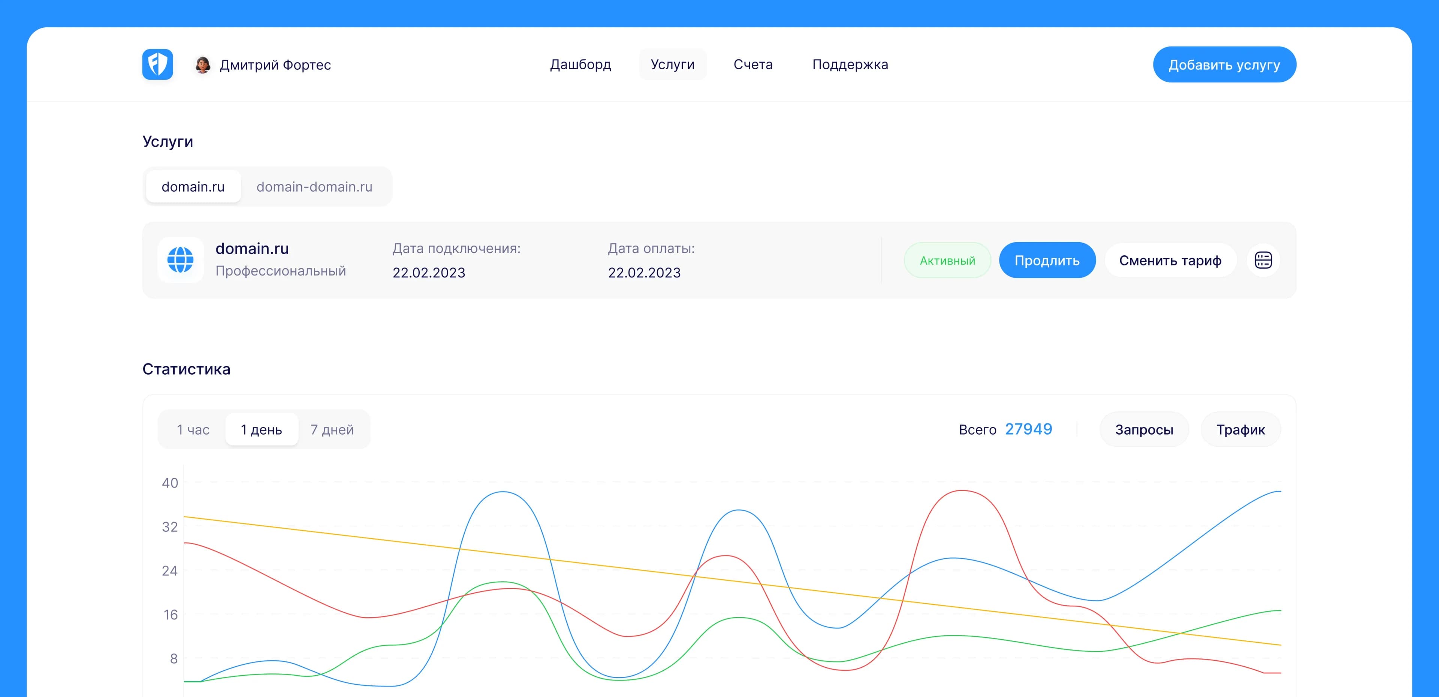Click the 16 label on the chart axis

click(x=171, y=614)
